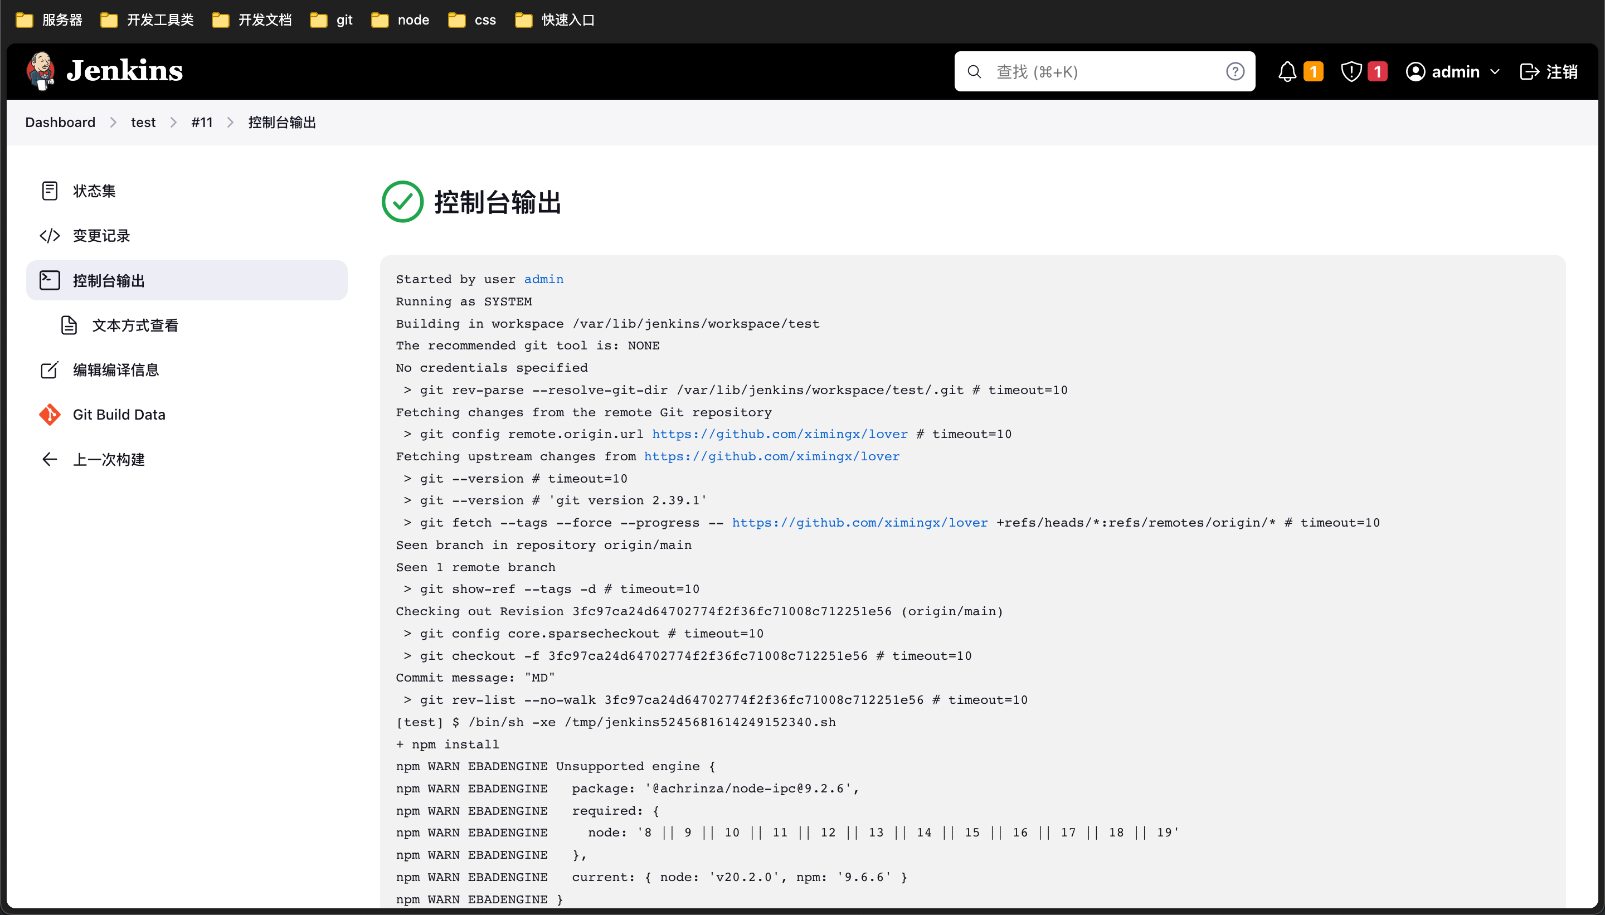Open github link in remote.origin.url line

[x=779, y=434]
